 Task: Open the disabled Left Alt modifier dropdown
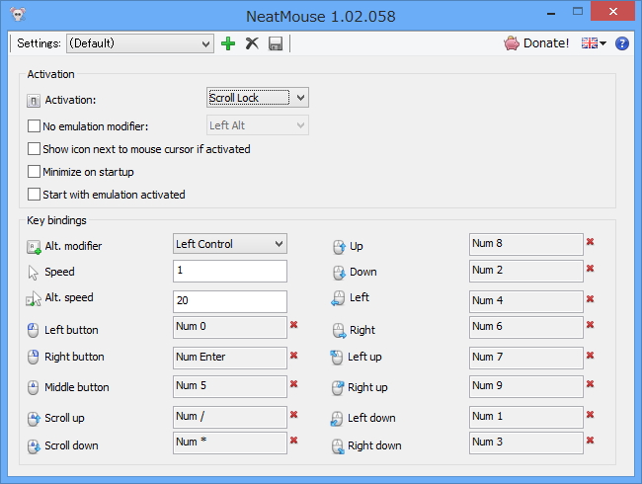258,125
